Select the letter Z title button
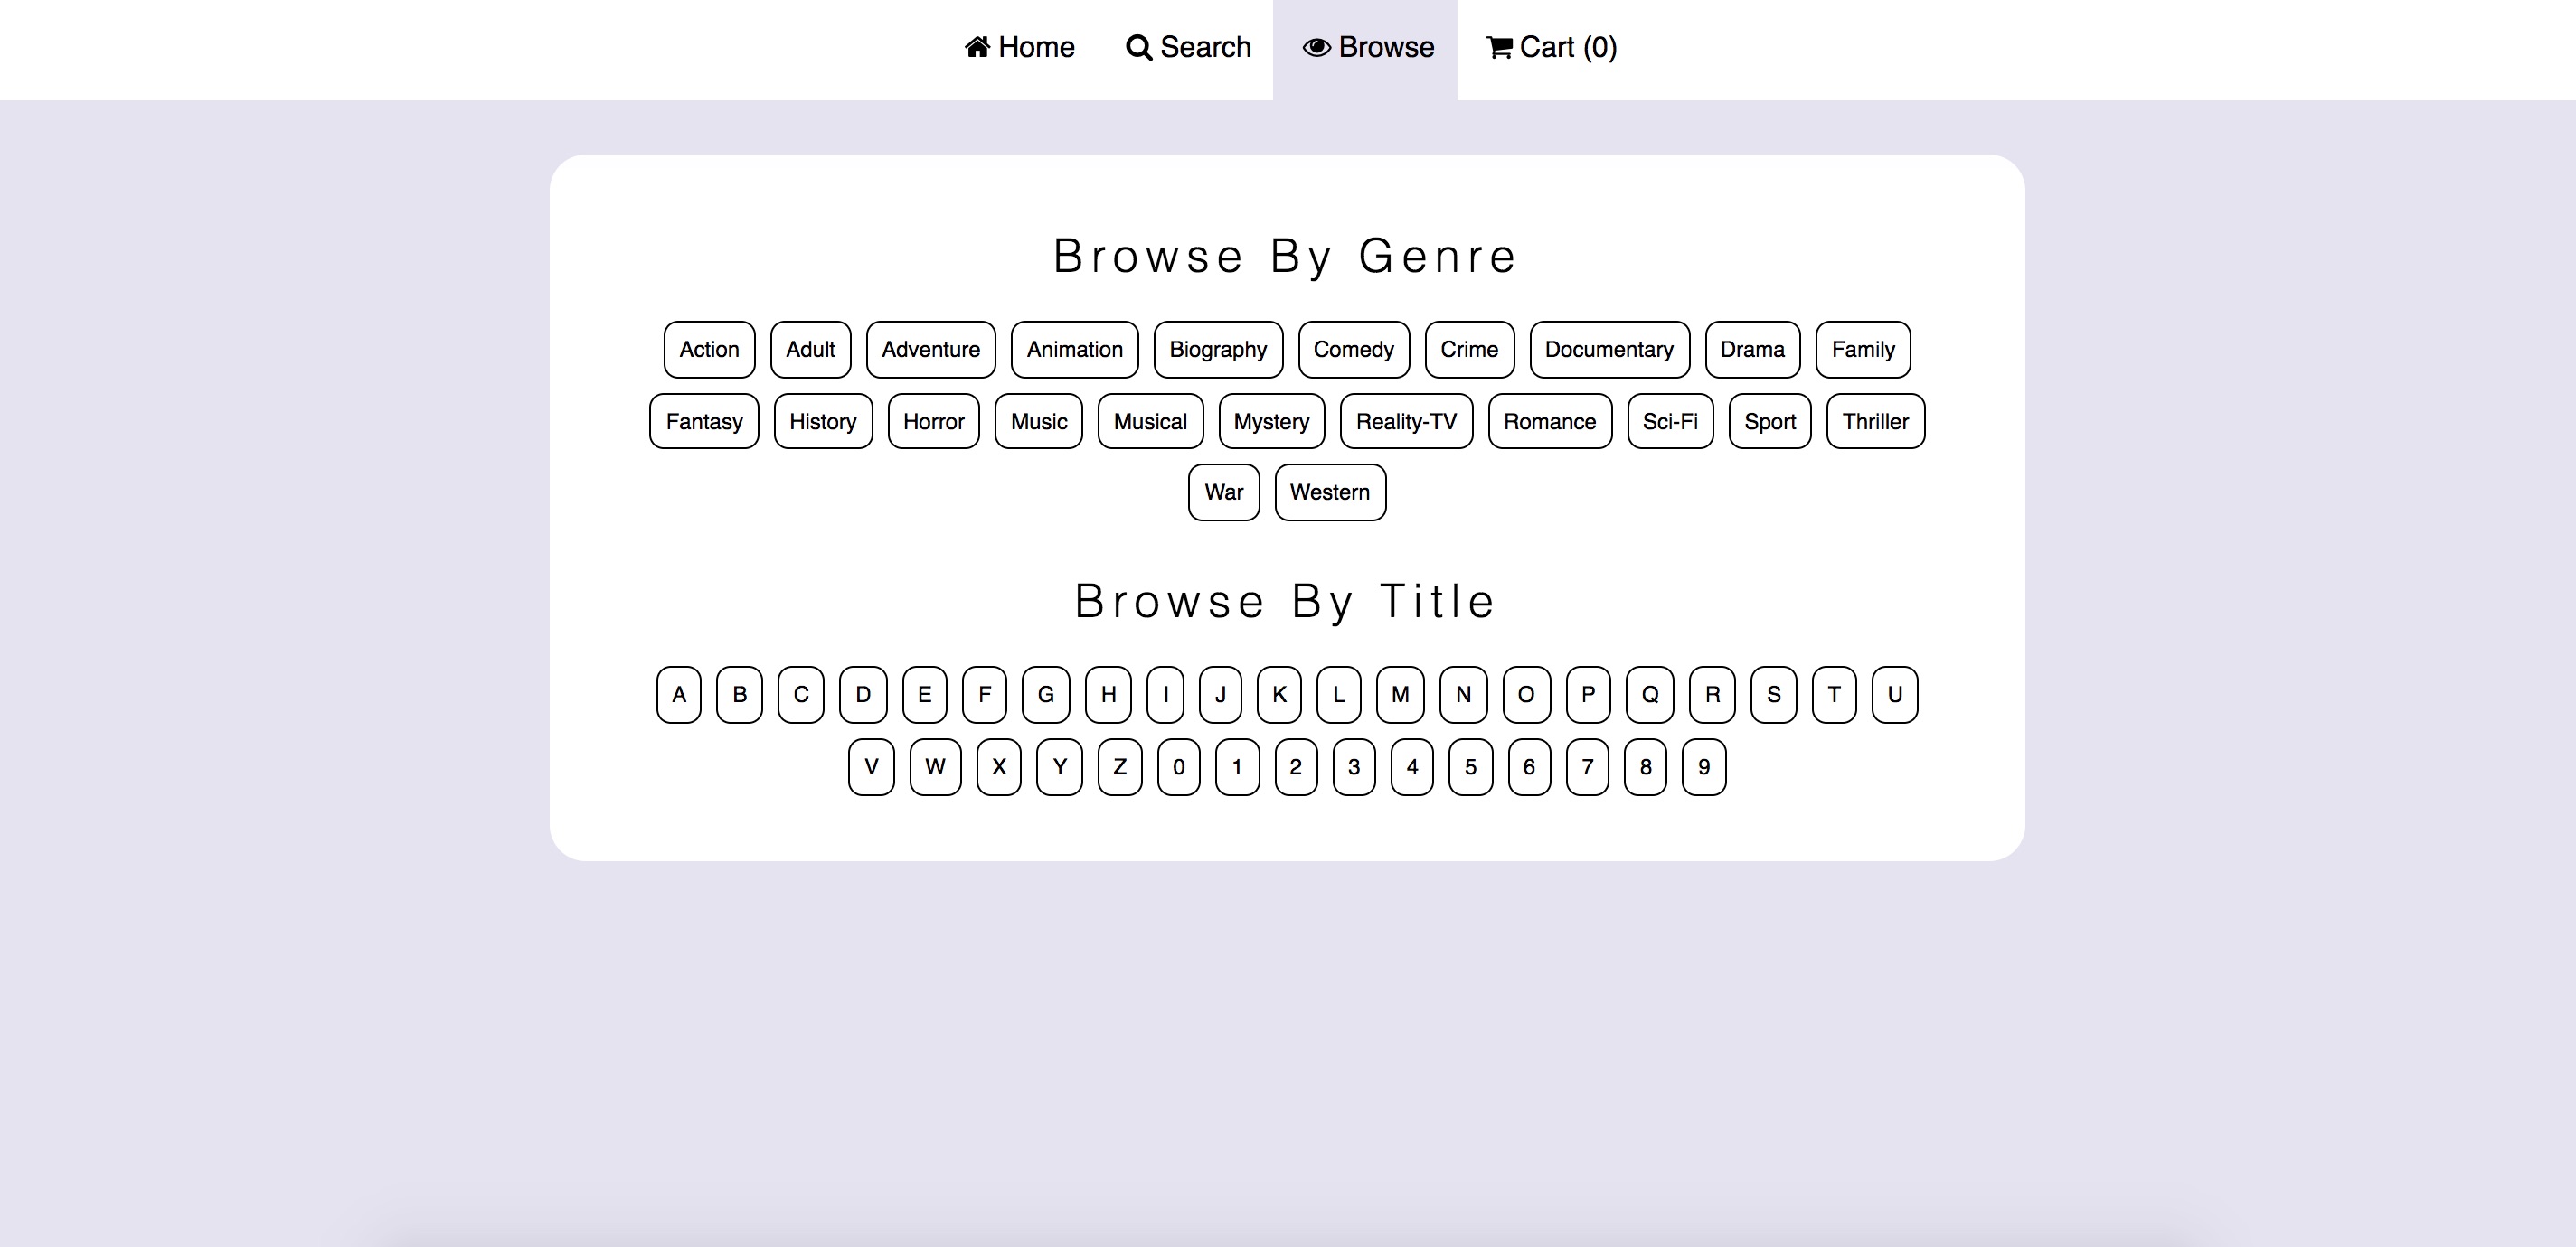The image size is (2576, 1247). coord(1120,767)
